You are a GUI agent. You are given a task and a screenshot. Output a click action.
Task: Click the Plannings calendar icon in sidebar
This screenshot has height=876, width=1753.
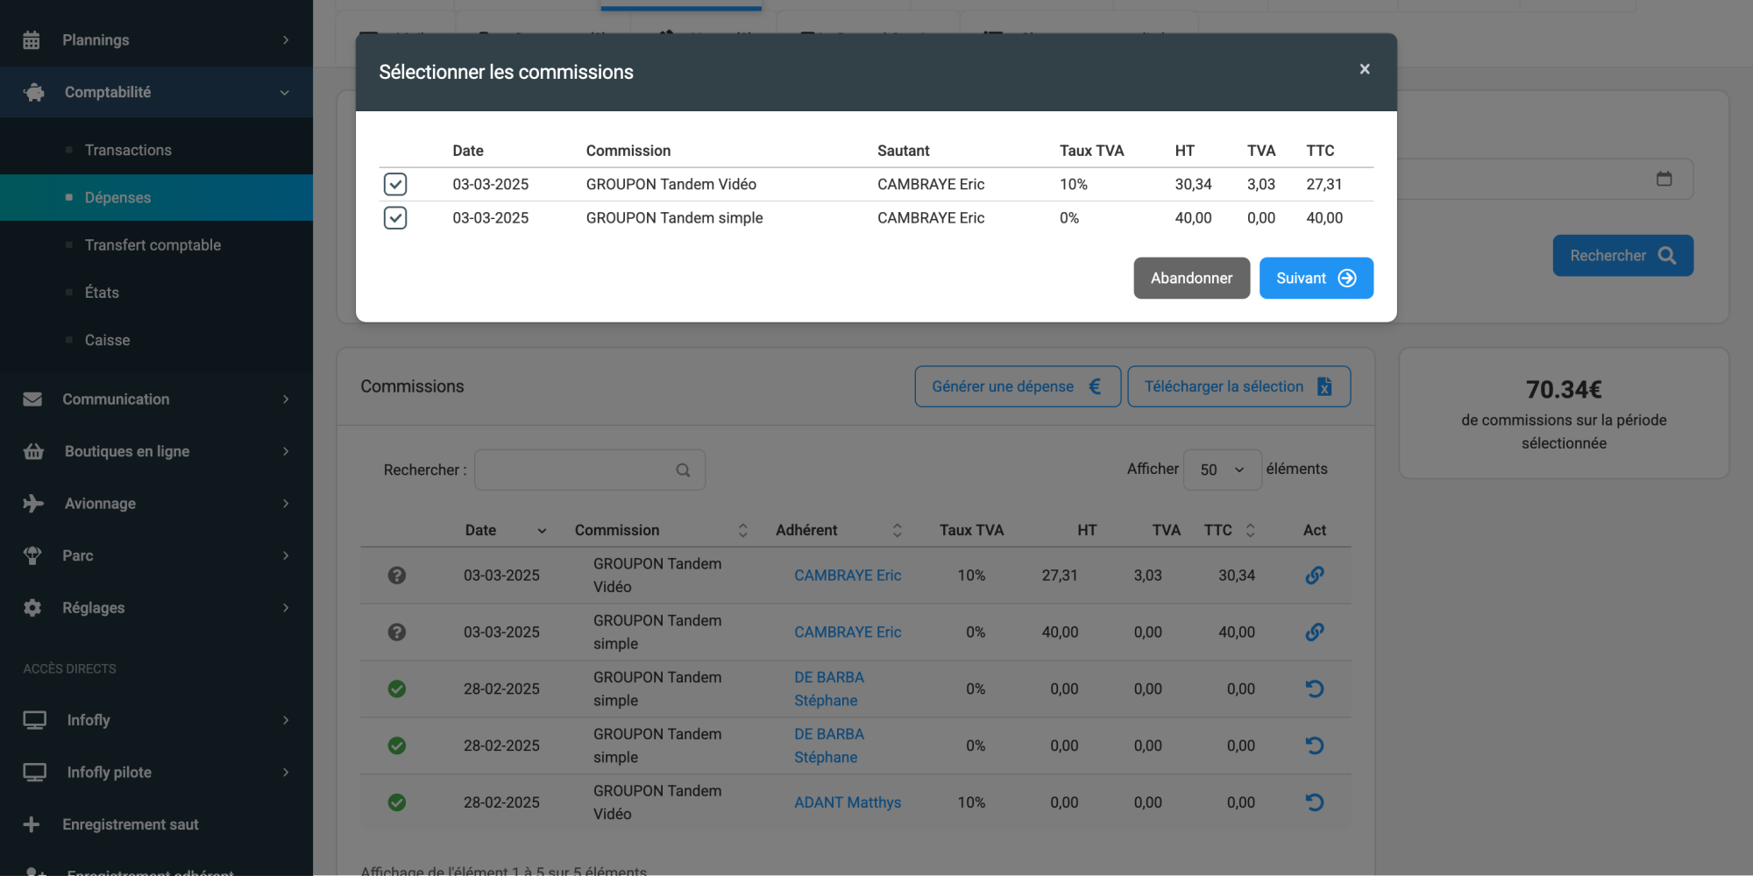tap(32, 40)
